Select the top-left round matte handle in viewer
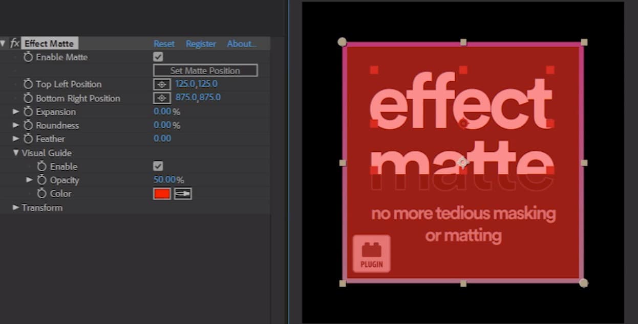The width and height of the screenshot is (638, 324). pyautogui.click(x=342, y=42)
